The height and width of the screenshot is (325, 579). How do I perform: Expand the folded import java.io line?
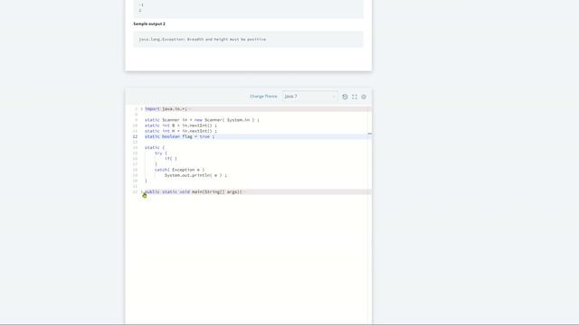pos(141,108)
